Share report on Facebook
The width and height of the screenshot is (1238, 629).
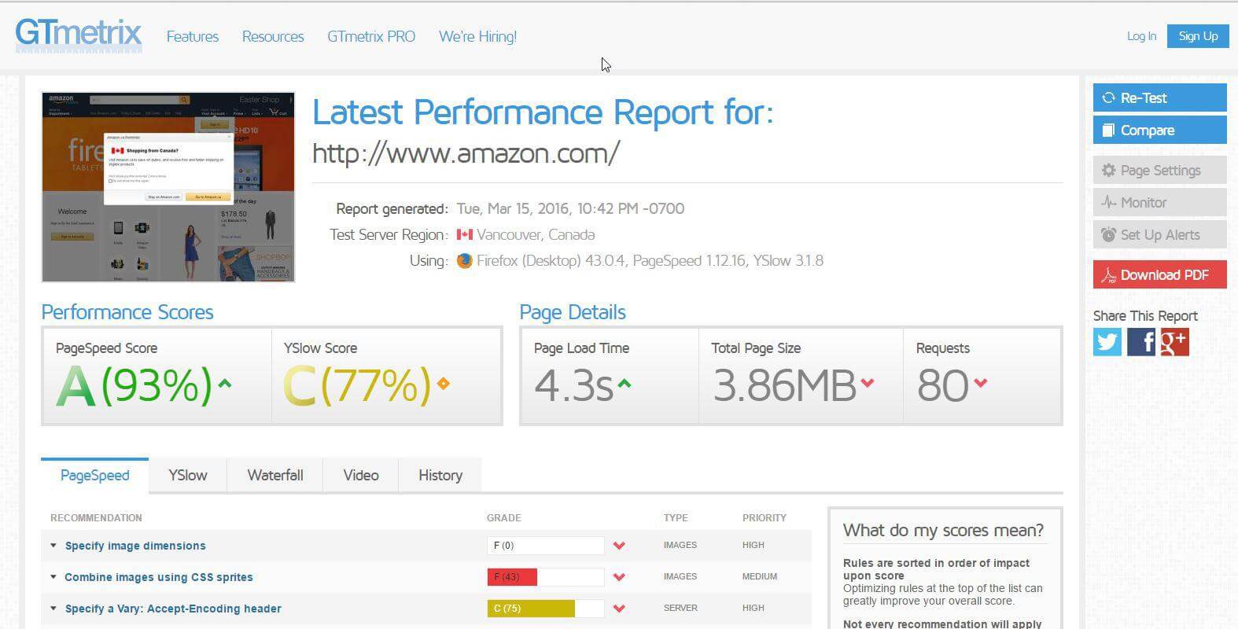coord(1140,342)
